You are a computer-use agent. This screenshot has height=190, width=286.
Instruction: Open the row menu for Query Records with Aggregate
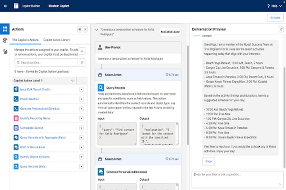81,138
